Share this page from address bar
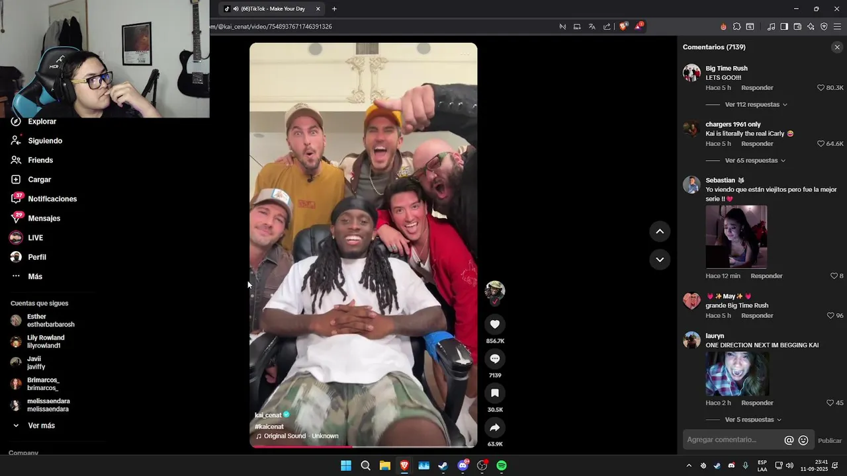The width and height of the screenshot is (847, 476). 607,26
